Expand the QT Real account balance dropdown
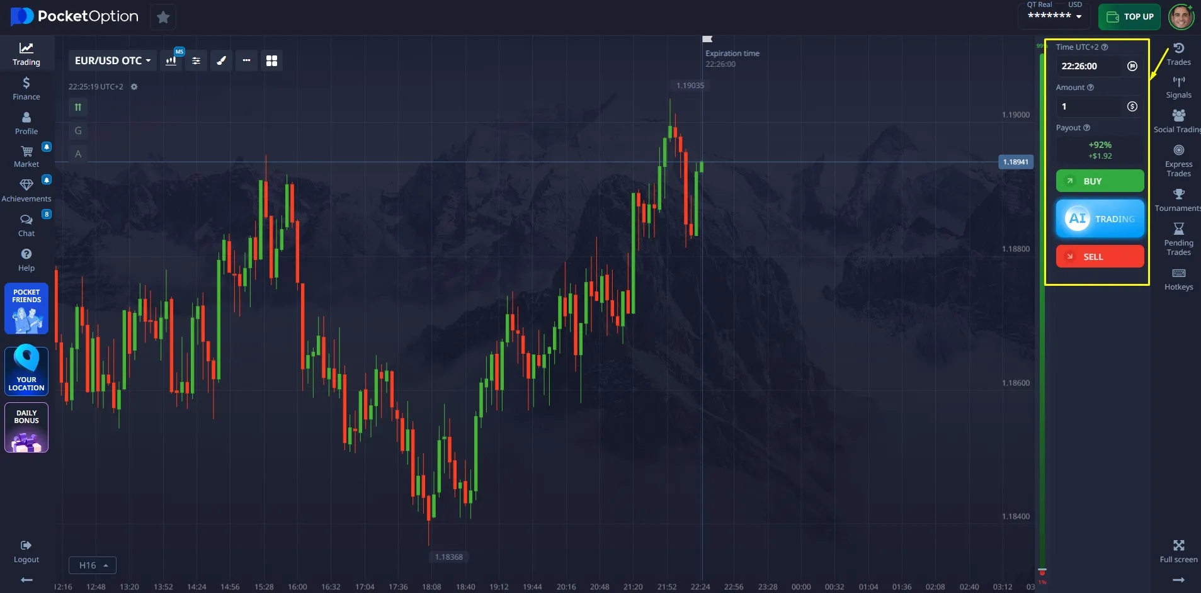This screenshot has height=593, width=1201. coord(1054,16)
